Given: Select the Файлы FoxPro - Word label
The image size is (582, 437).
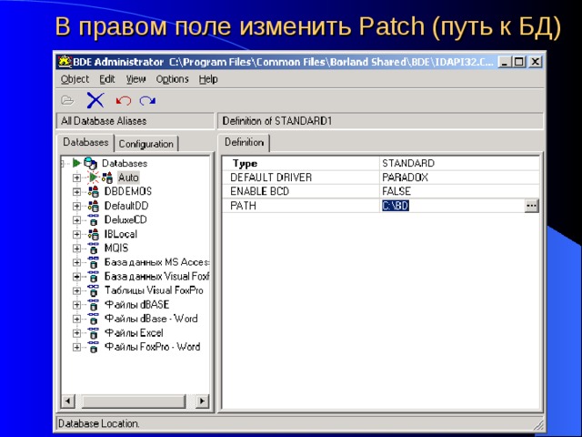Looking at the screenshot, I should point(153,347).
